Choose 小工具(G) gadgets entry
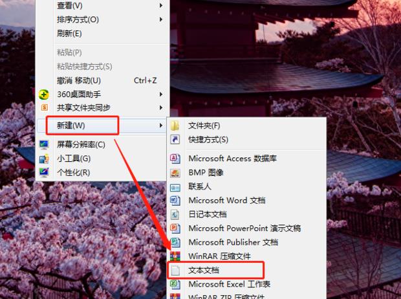 tap(73, 159)
